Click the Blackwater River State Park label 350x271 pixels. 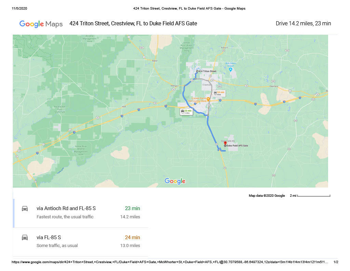click(x=62, y=109)
